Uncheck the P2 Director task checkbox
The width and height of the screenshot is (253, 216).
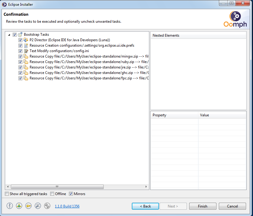pyautogui.click(x=20, y=40)
